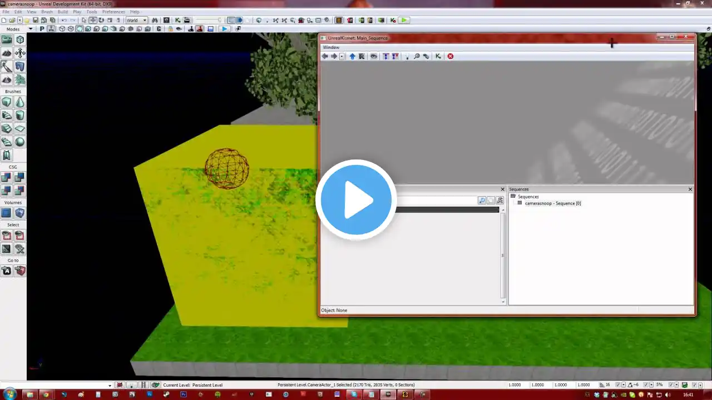Viewport: 712px width, 400px height.
Task: Click the Go to Builder Brush icon
Action: point(20,271)
